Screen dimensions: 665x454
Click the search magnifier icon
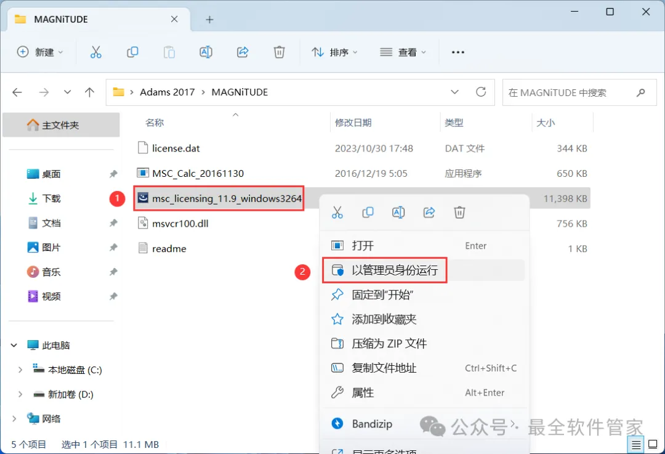point(641,92)
